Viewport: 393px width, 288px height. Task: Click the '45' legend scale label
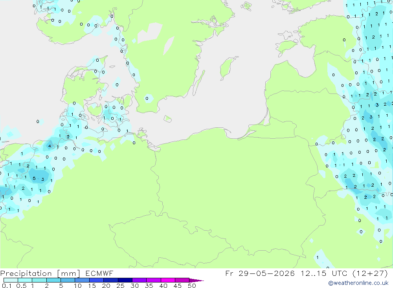point(178,286)
